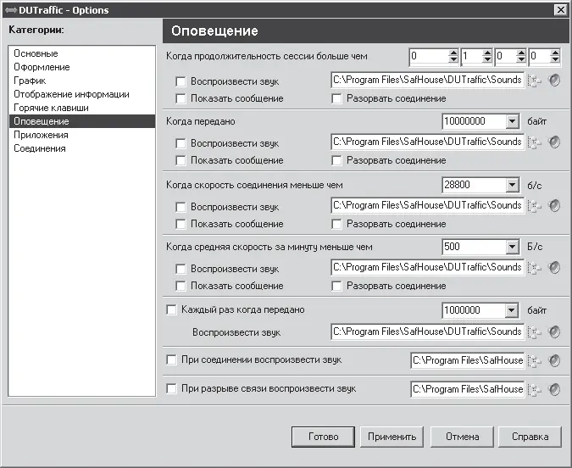Screen dimensions: 572x468
Task: Browse sound file for 'Каждый раз когда передано'
Action: 535,332
